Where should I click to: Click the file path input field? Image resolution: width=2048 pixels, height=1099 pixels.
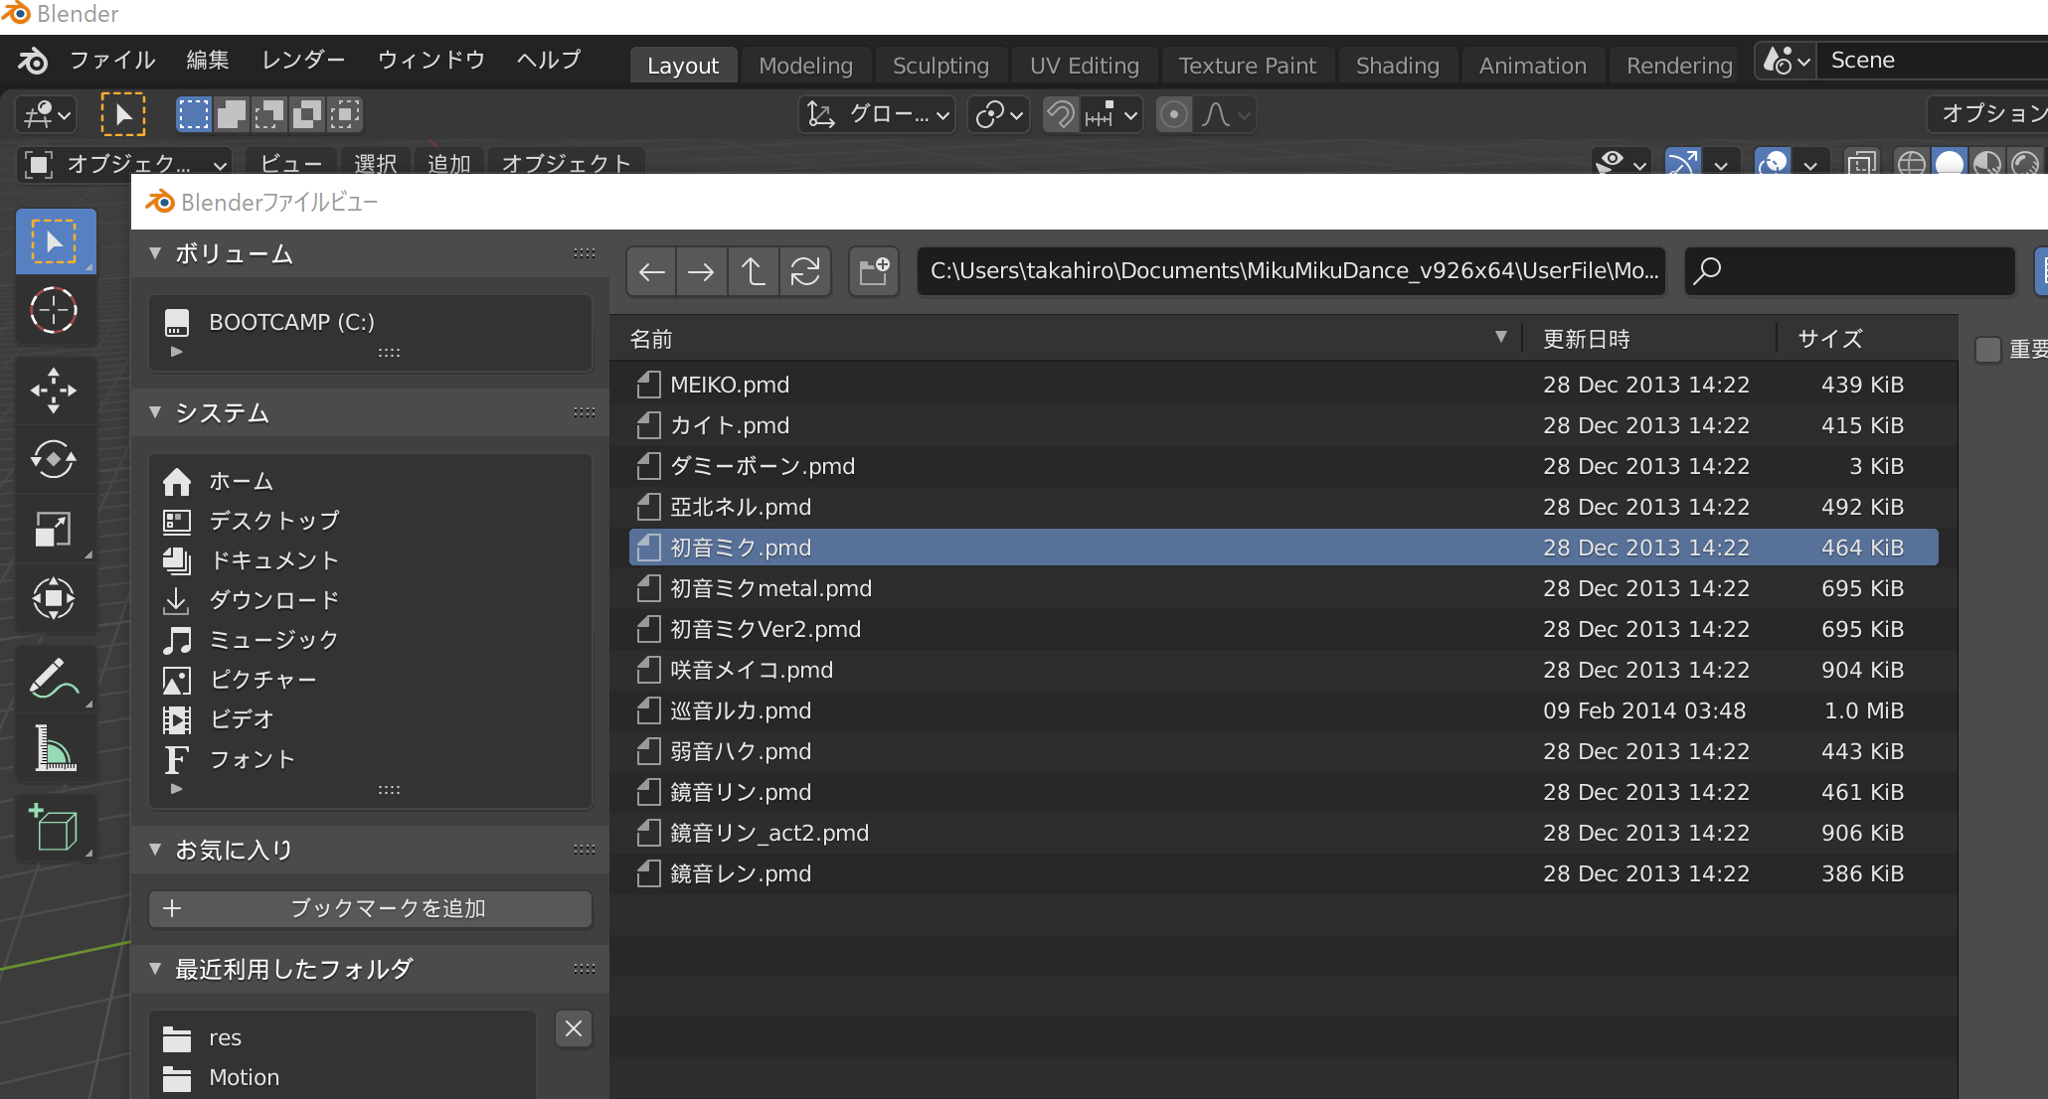point(1290,271)
